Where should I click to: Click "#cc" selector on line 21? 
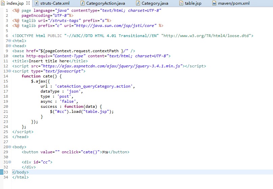tap(61, 112)
